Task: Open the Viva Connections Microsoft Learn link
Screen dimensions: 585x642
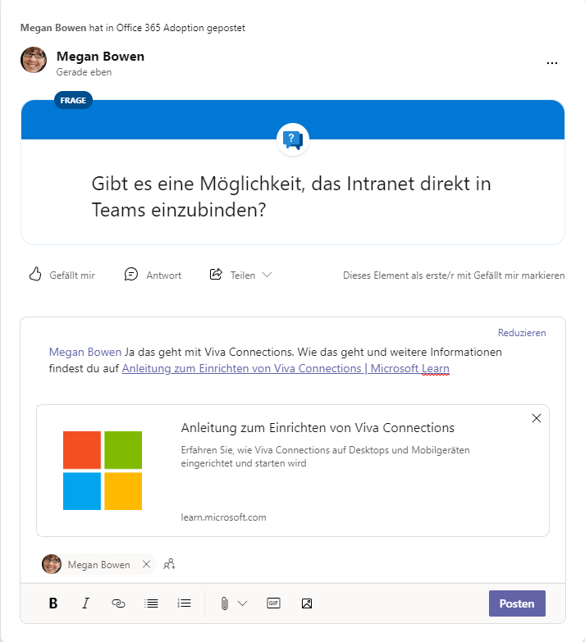Action: pyautogui.click(x=286, y=369)
